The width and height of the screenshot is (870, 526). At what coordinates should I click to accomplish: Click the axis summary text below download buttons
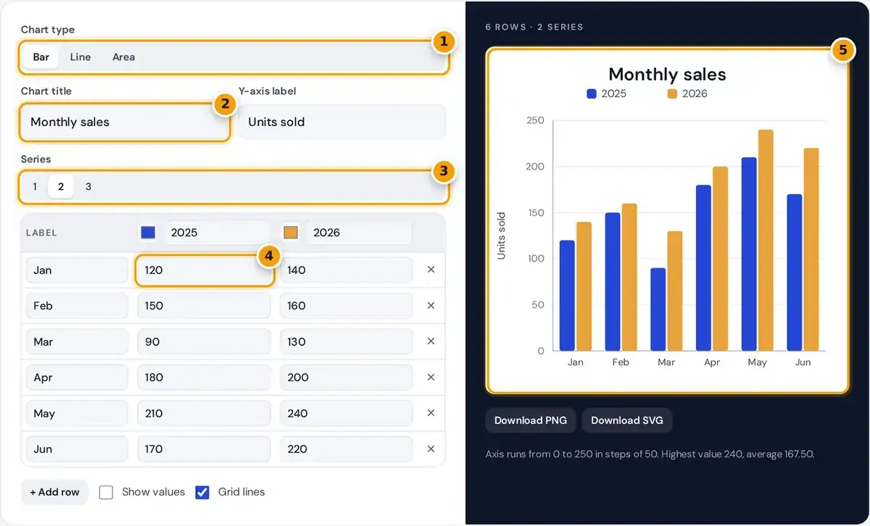(x=650, y=454)
